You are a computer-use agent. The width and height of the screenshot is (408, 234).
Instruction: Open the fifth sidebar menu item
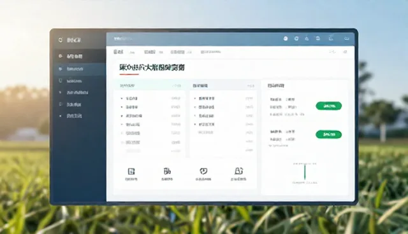click(x=79, y=104)
